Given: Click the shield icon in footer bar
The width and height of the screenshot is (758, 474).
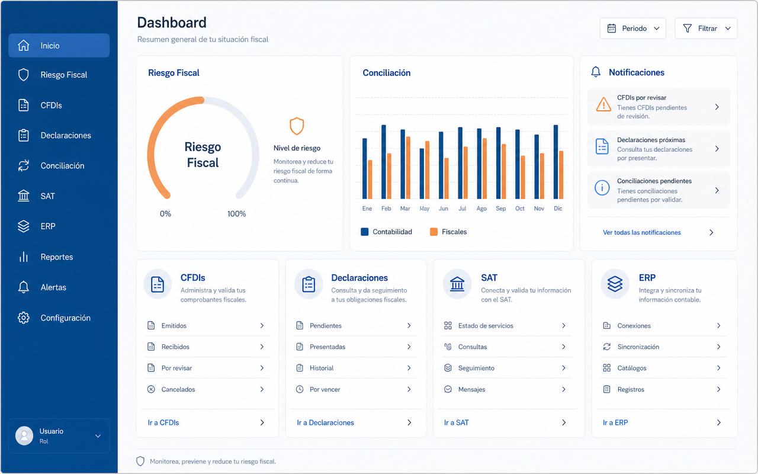Looking at the screenshot, I should [140, 461].
